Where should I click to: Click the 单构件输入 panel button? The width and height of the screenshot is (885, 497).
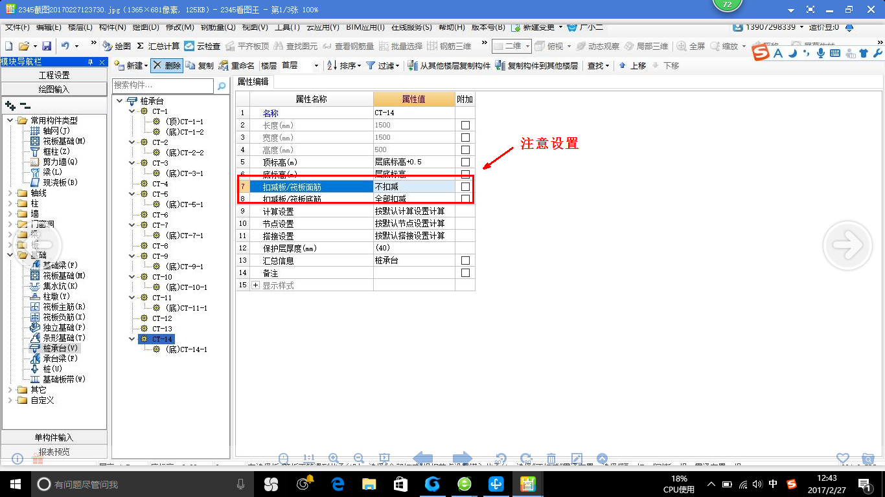54,437
